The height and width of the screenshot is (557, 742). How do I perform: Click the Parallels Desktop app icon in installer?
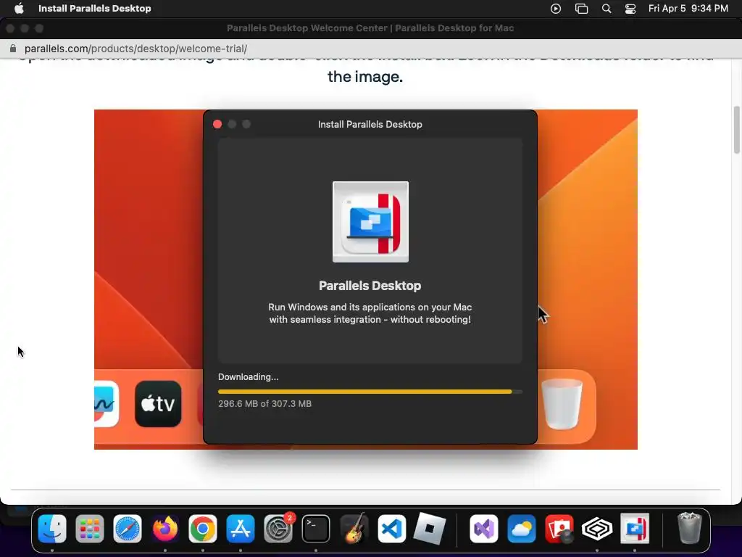(370, 222)
